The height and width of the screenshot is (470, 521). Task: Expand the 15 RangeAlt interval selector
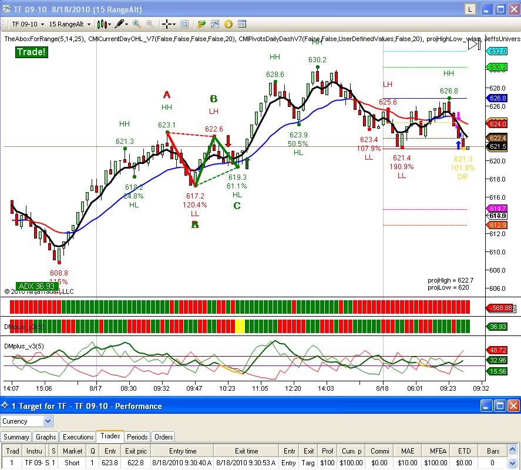pyautogui.click(x=69, y=24)
